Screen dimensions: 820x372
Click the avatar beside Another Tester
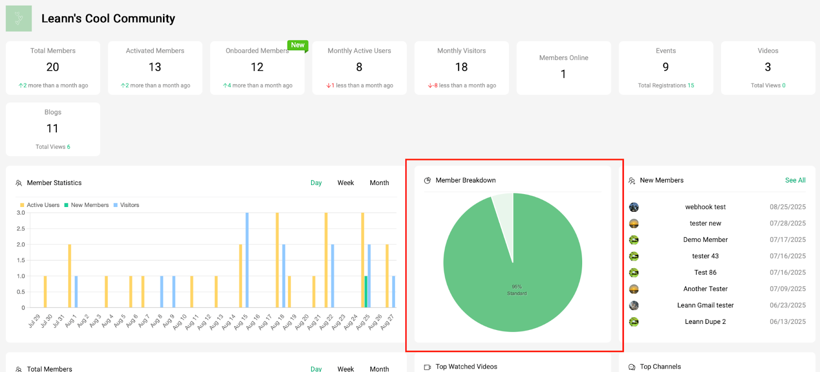click(634, 289)
